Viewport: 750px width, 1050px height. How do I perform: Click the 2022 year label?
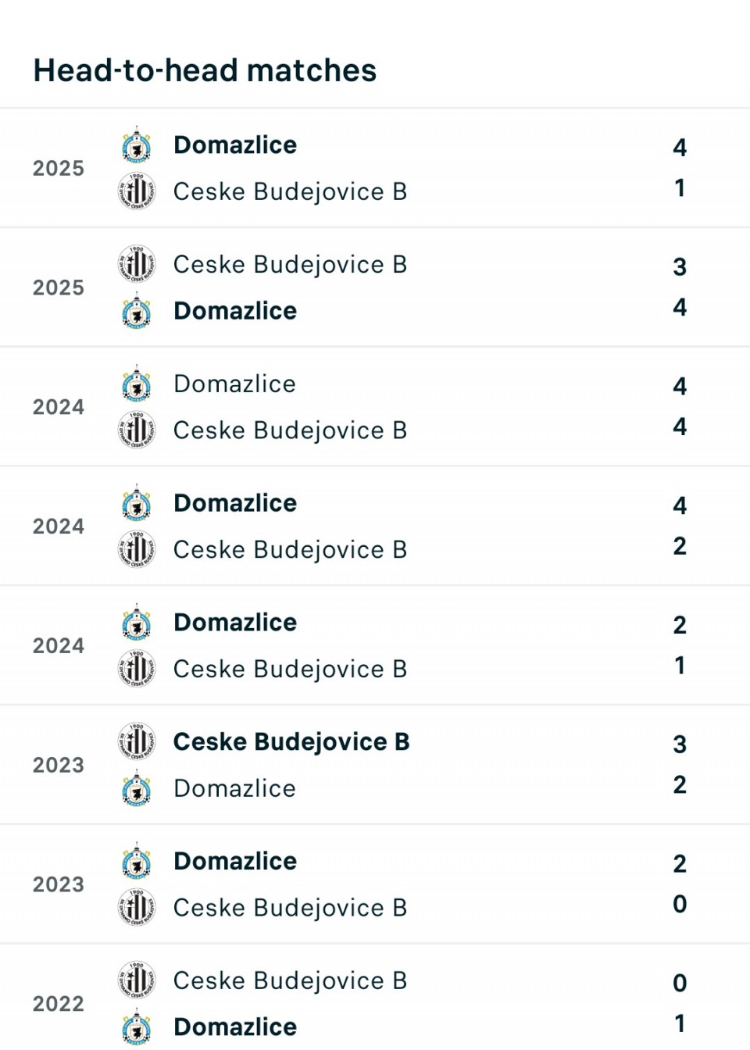[59, 1004]
